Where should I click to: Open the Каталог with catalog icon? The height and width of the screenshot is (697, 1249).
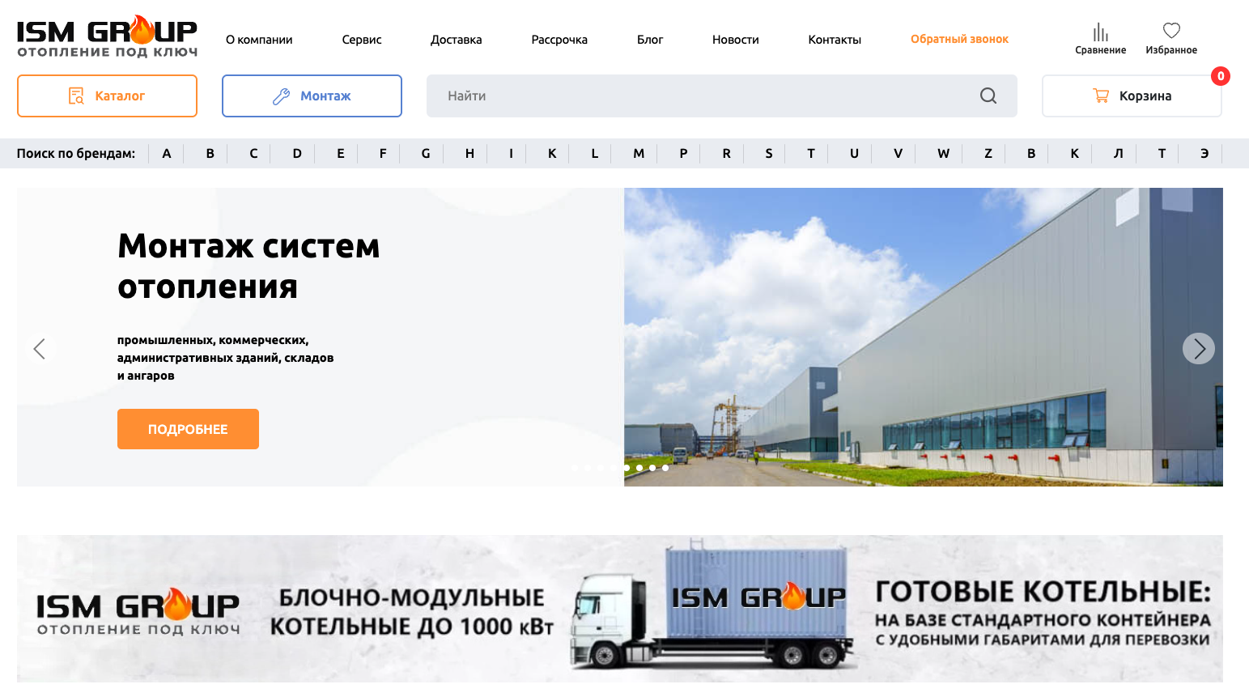107,96
